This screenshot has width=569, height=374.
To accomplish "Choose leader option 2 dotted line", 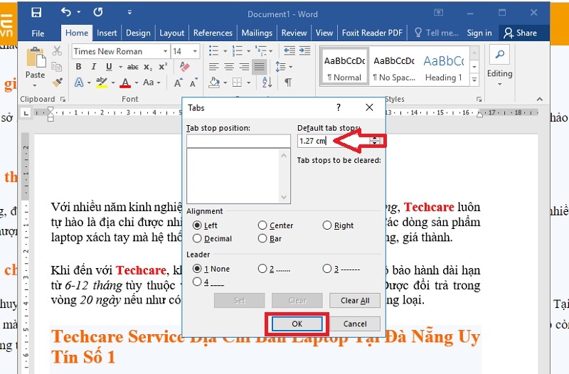I will coord(263,269).
